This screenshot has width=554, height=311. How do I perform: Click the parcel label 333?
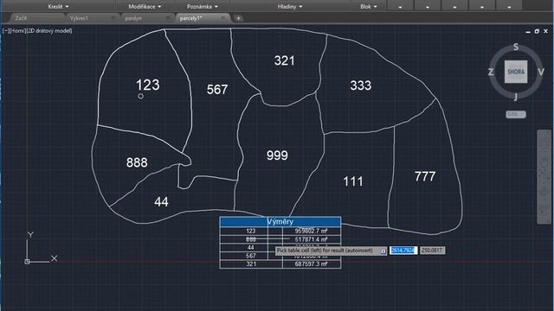tap(361, 85)
